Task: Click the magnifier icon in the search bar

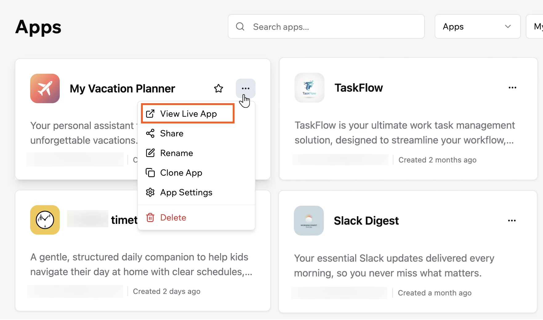Action: (240, 27)
